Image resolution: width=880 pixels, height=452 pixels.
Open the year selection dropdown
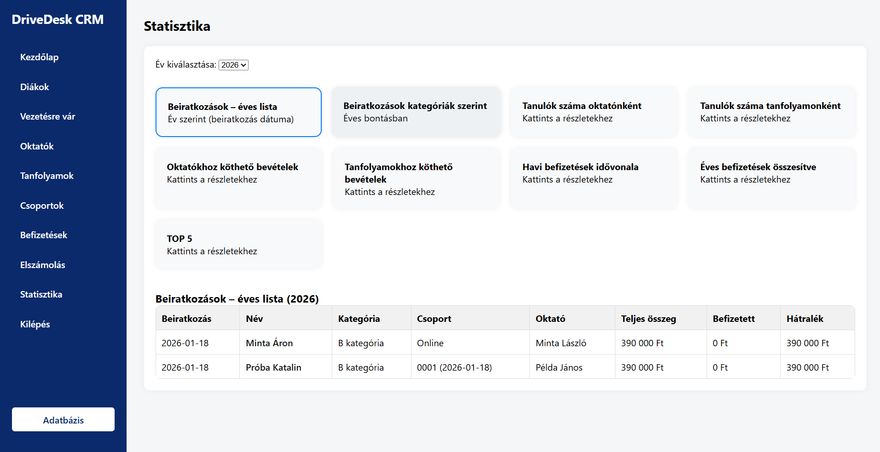click(x=233, y=65)
